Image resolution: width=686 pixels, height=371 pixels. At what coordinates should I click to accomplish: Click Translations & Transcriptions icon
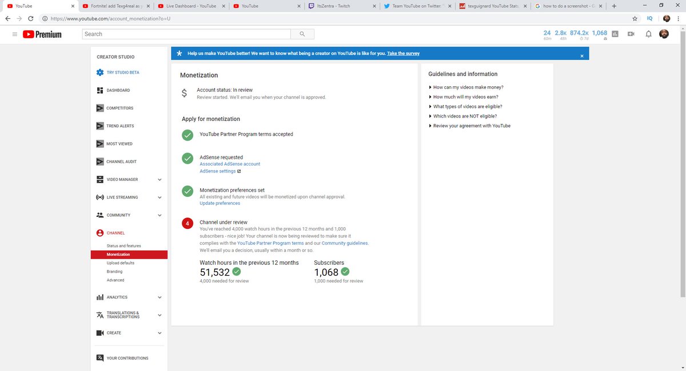point(99,315)
